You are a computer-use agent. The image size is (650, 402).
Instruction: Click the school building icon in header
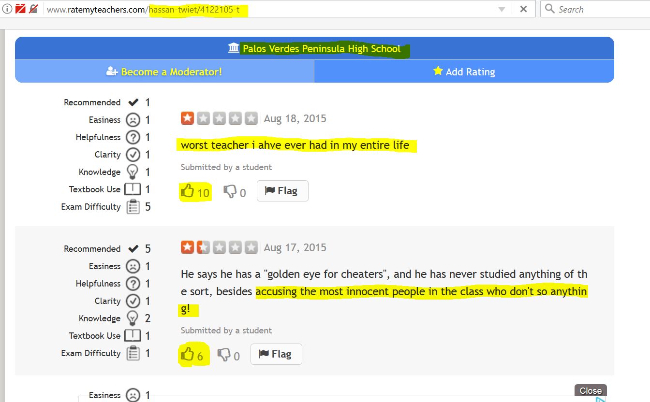pyautogui.click(x=234, y=48)
